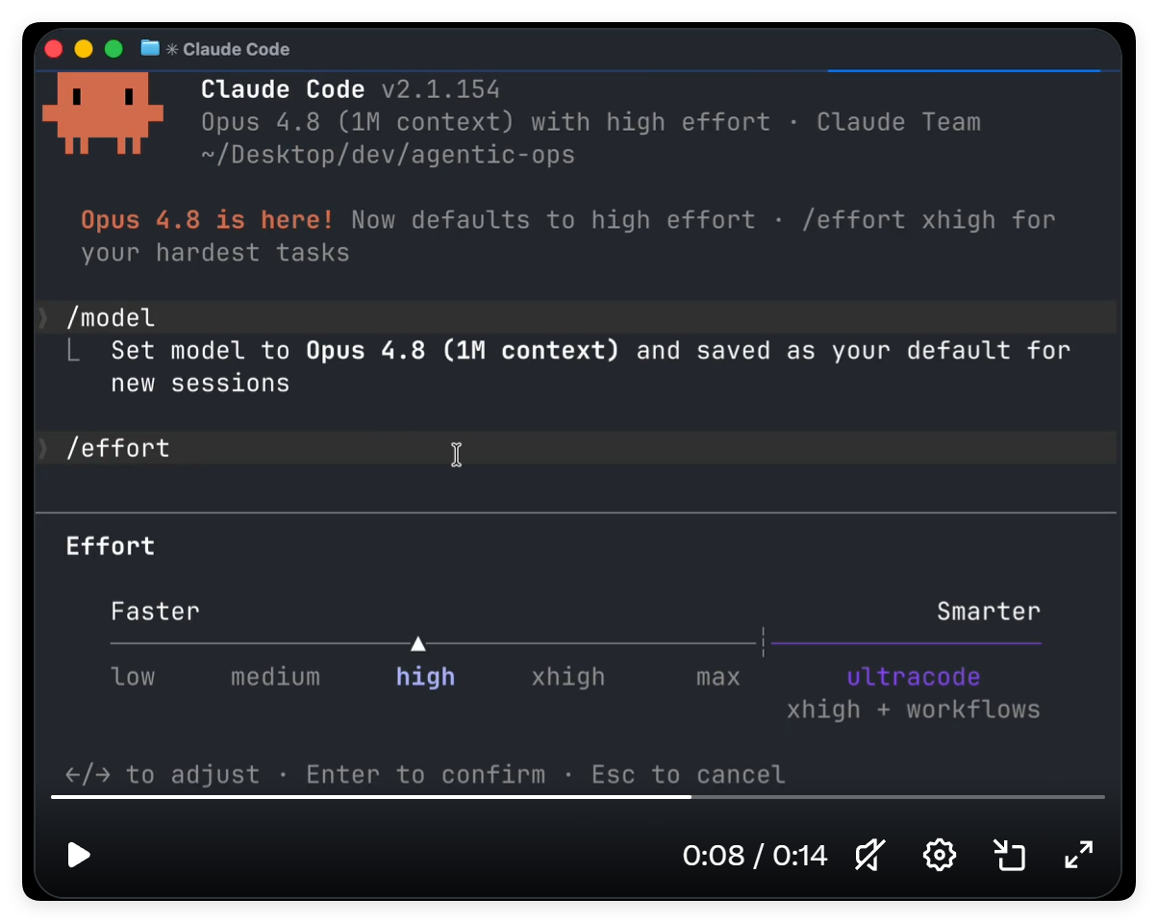
Task: Select the low effort level
Action: pos(133,677)
